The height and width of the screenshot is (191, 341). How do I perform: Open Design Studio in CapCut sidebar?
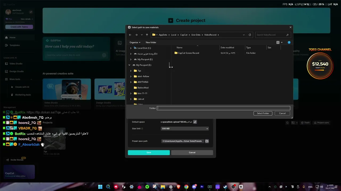click(20, 71)
